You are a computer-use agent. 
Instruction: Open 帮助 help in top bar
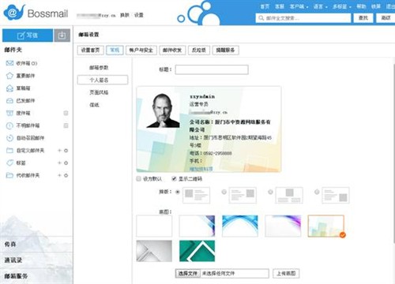pos(361,6)
